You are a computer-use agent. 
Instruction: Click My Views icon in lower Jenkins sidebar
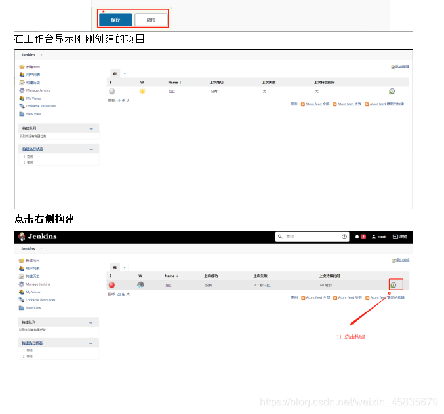tap(21, 292)
